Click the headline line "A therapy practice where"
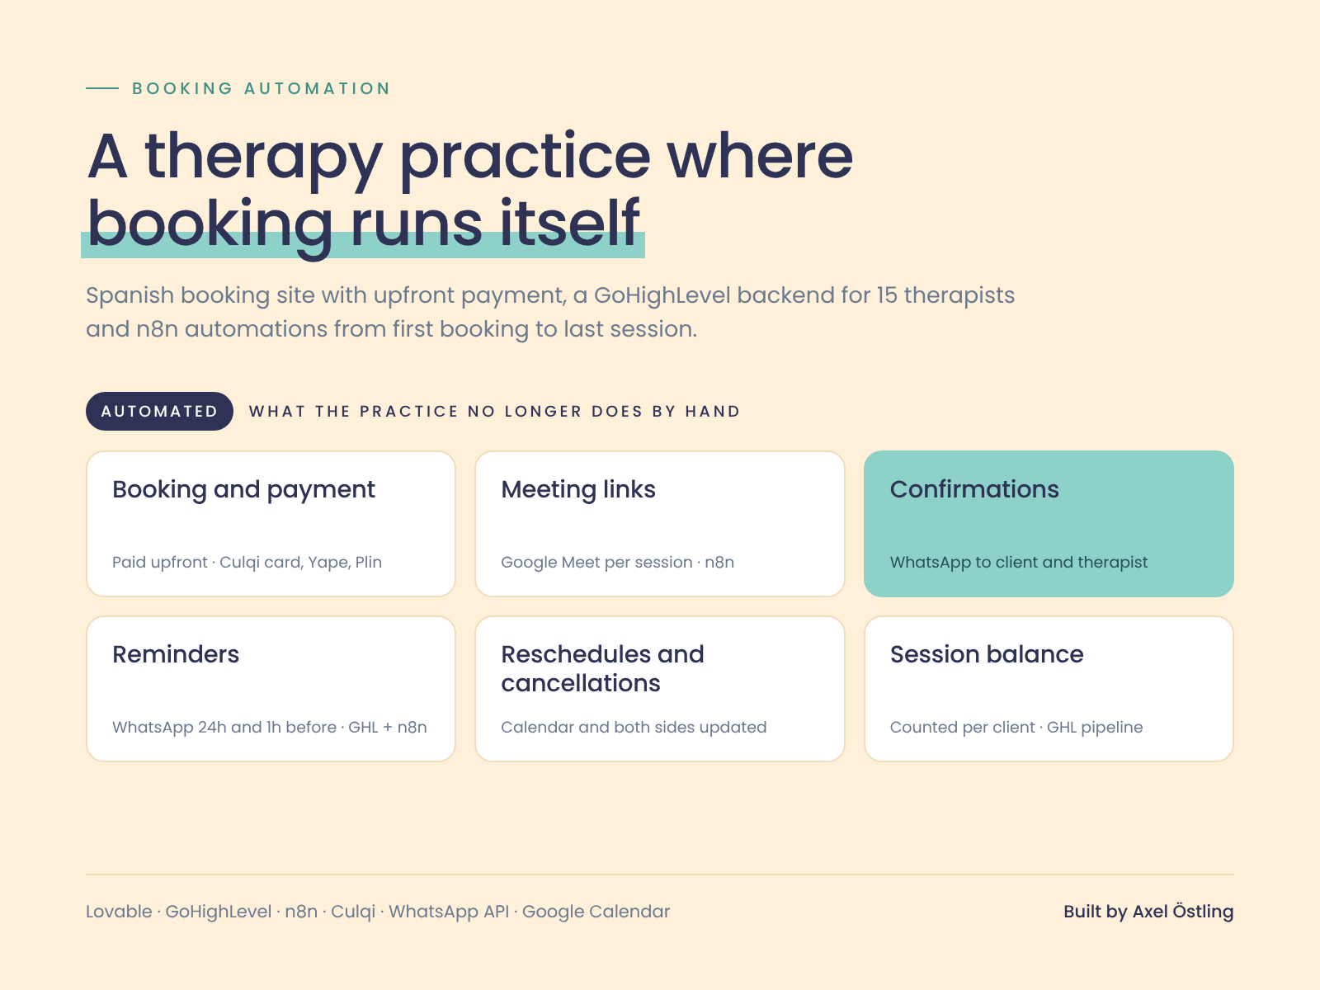 click(x=470, y=156)
